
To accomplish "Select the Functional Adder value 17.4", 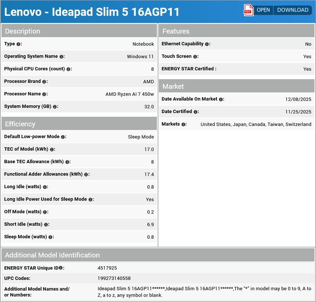I will [x=149, y=175].
